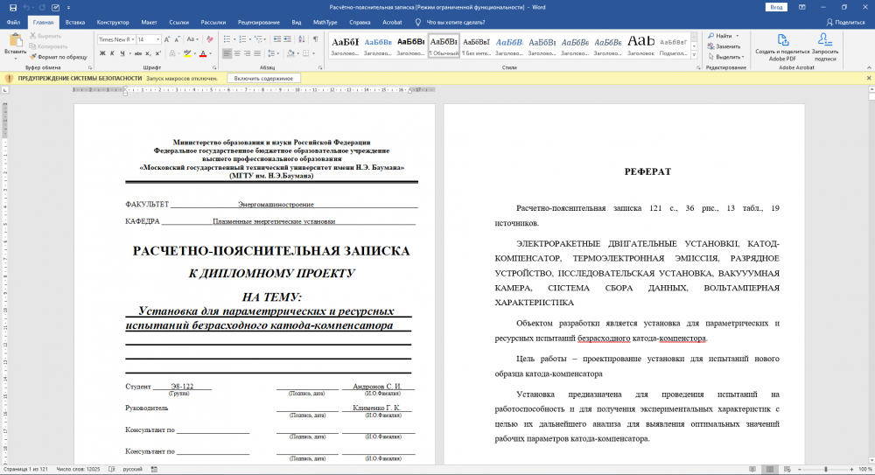Viewport: 875px width, 475px height.
Task: Click the Включить содержимое button
Action: tap(263, 78)
